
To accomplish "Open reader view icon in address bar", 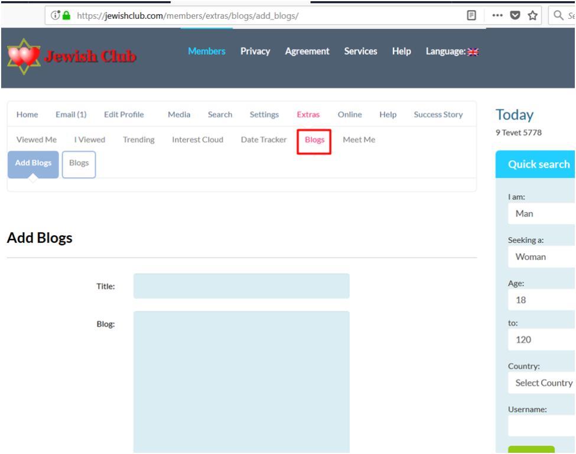I will (x=471, y=15).
